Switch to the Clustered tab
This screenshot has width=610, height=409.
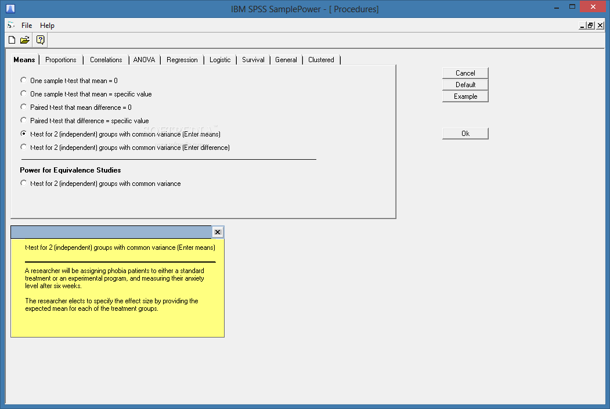pos(321,60)
